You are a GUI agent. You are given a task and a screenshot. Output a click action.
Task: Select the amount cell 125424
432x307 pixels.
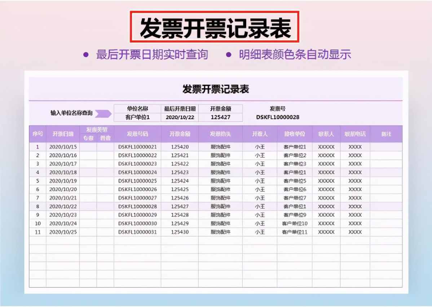(180, 181)
